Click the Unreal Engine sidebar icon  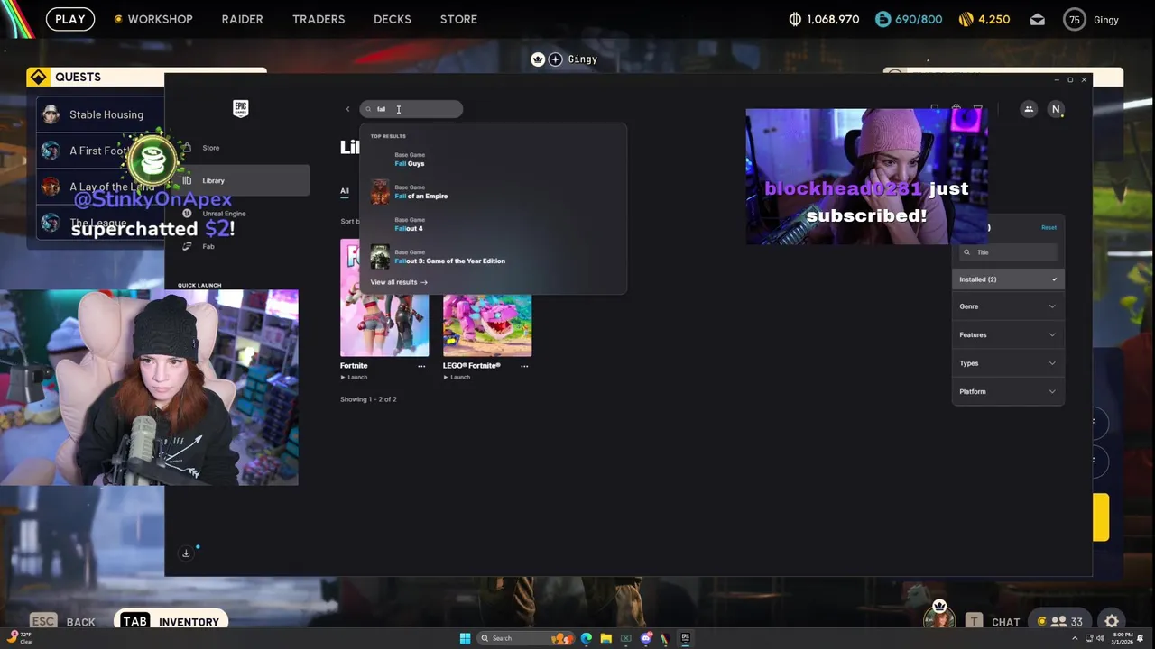pos(187,214)
